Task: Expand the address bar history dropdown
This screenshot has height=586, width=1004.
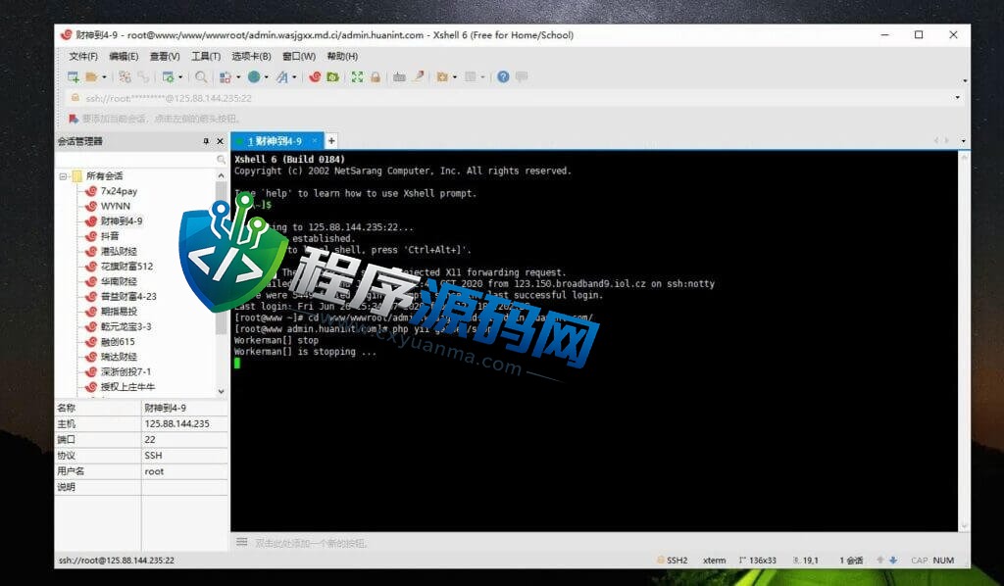Action: [957, 98]
